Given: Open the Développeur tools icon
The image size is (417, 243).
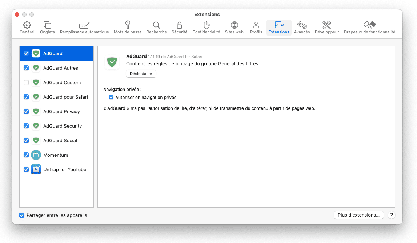Looking at the screenshot, I should [x=326, y=25].
